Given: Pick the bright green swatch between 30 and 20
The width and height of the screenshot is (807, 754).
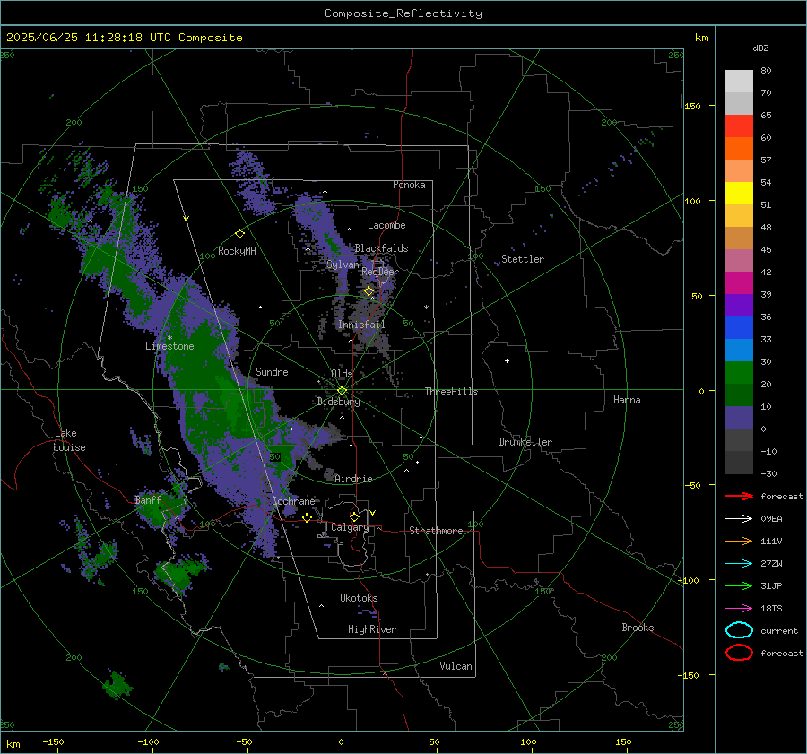Looking at the screenshot, I should click(x=739, y=373).
